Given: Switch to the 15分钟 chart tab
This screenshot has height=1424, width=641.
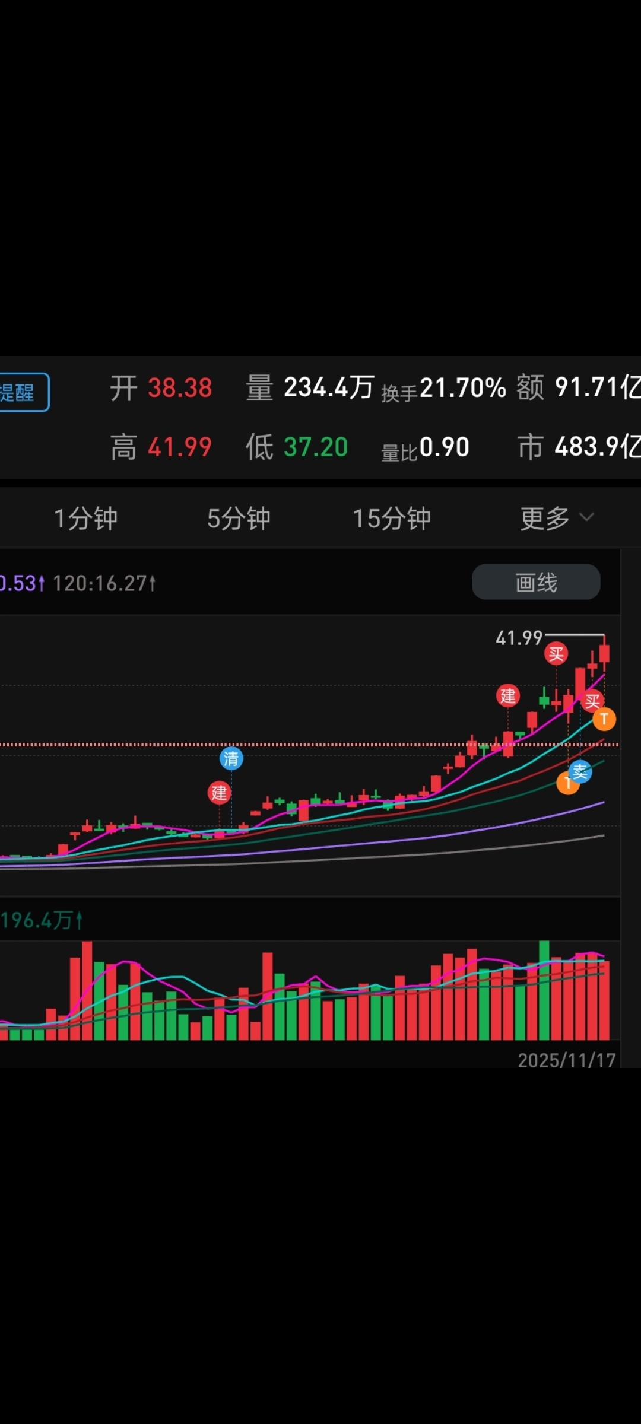Looking at the screenshot, I should point(392,519).
